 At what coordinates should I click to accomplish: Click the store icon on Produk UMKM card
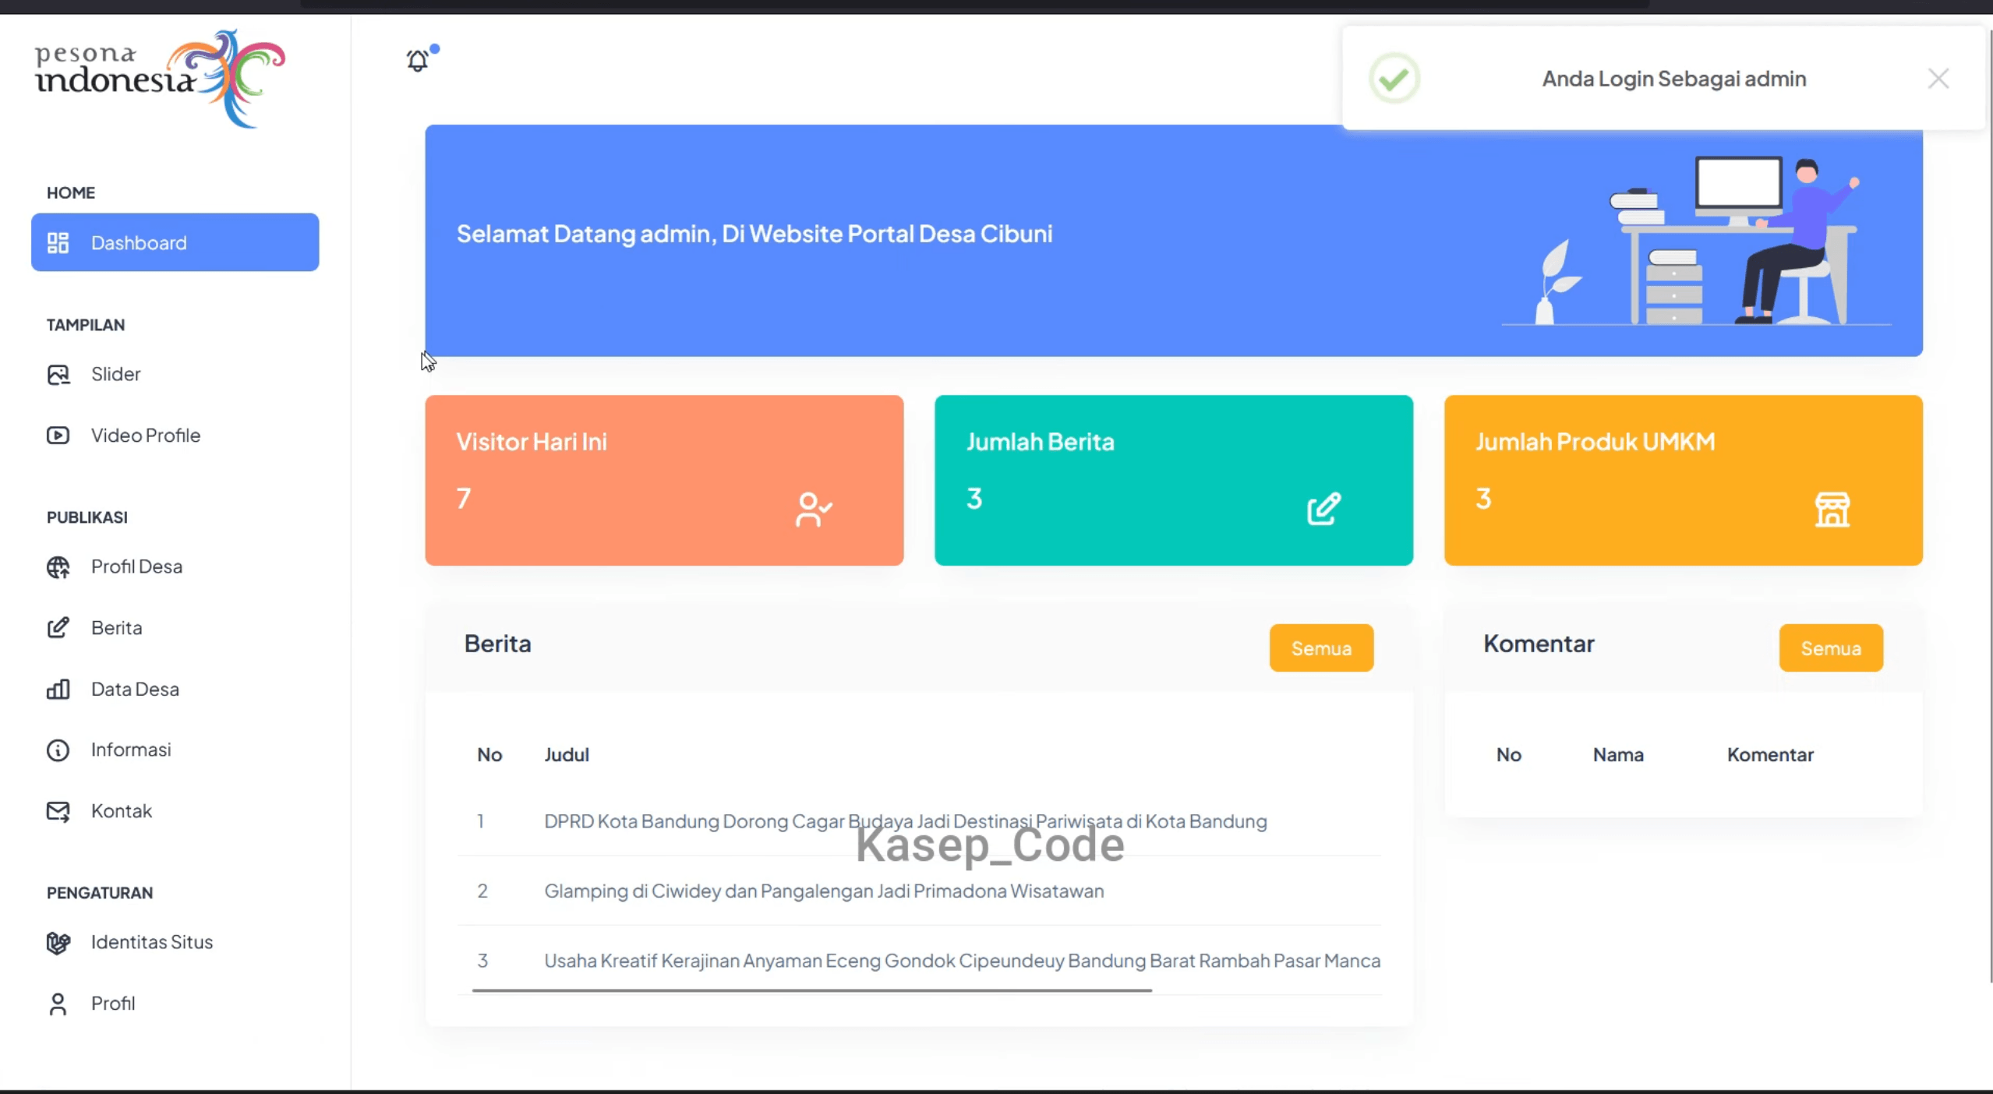1832,510
